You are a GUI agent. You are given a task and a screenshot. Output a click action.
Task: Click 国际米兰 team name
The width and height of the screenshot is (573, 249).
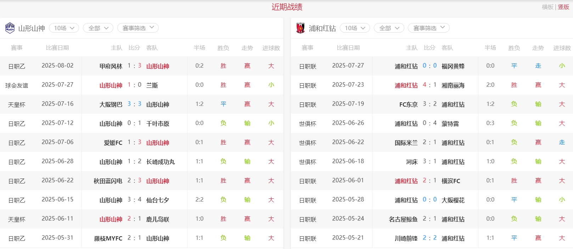click(406, 143)
